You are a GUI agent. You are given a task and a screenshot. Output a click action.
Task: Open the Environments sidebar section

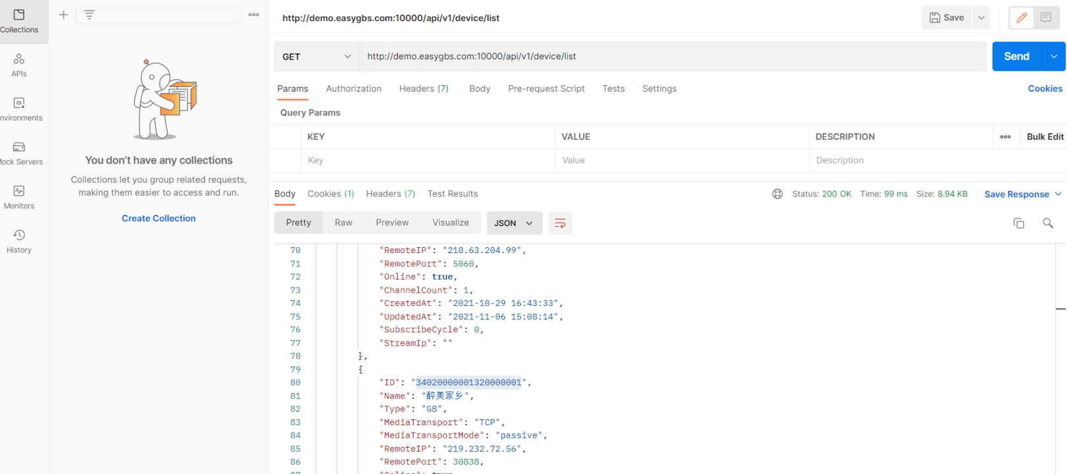[x=19, y=109]
